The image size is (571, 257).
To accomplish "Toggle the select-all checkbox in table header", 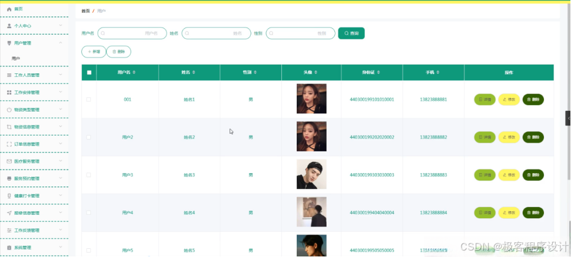I will [x=89, y=73].
